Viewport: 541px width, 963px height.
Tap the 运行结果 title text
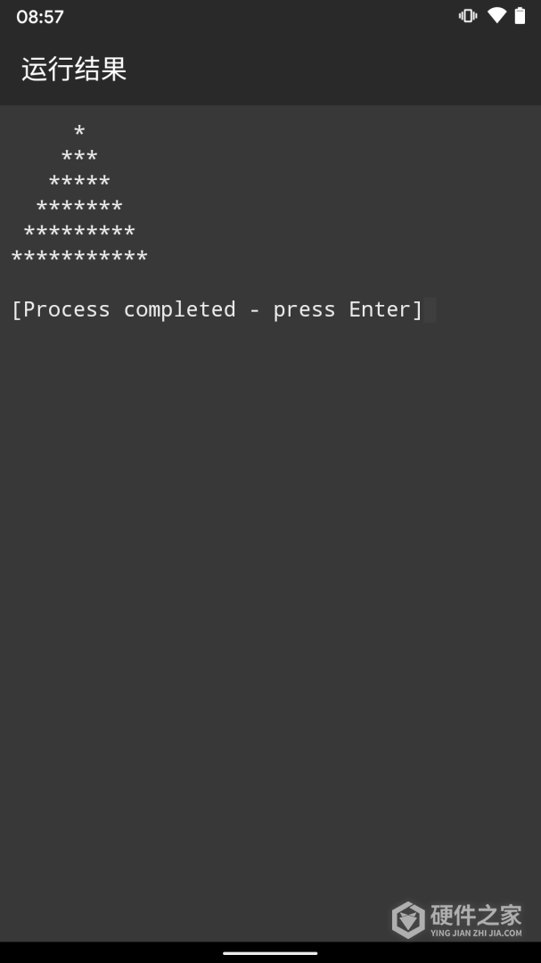click(x=74, y=69)
